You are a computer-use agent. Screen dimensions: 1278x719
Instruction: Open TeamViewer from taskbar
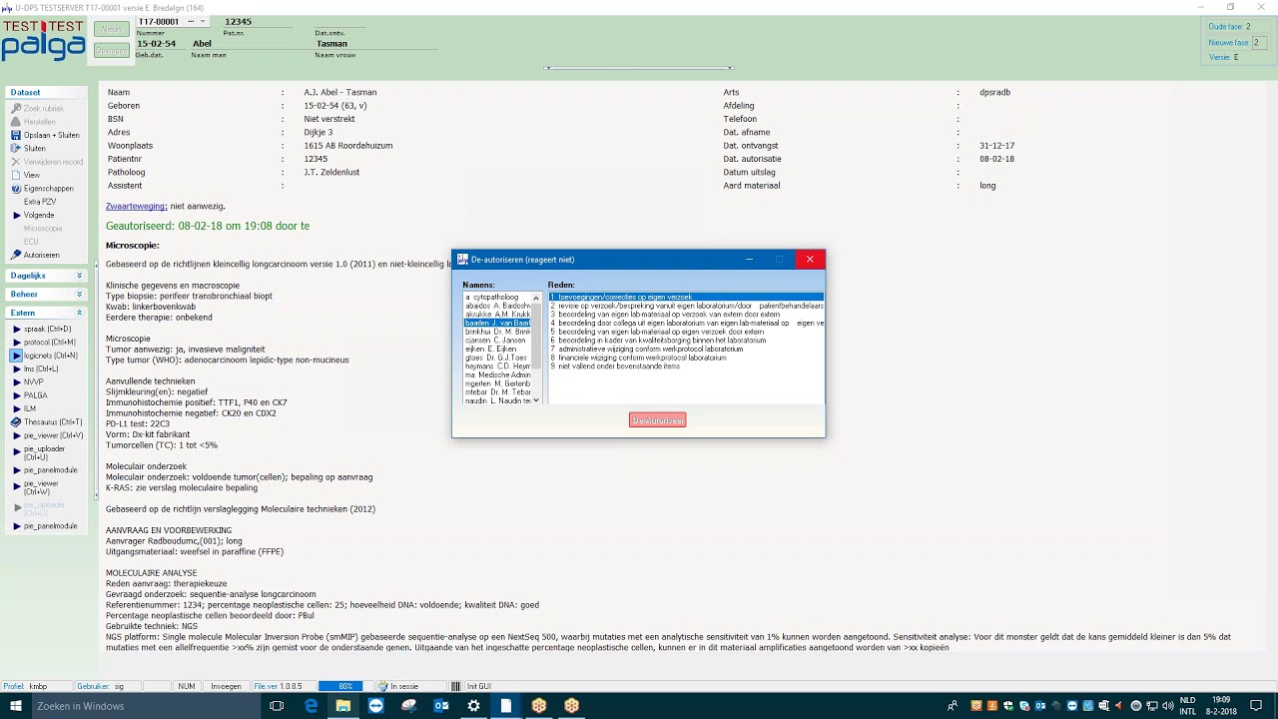tap(376, 706)
